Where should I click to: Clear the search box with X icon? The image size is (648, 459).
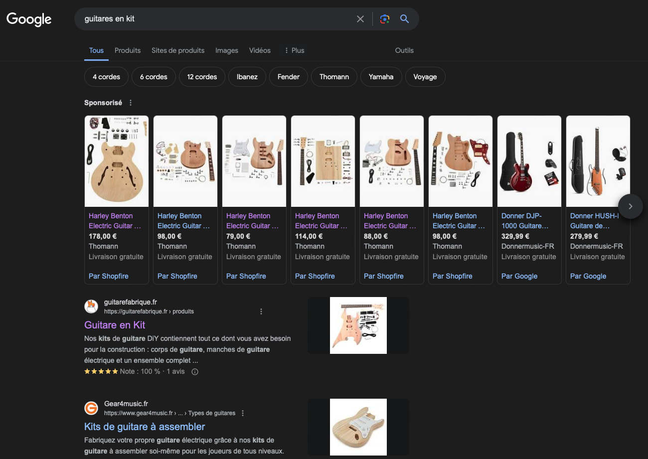click(x=360, y=19)
